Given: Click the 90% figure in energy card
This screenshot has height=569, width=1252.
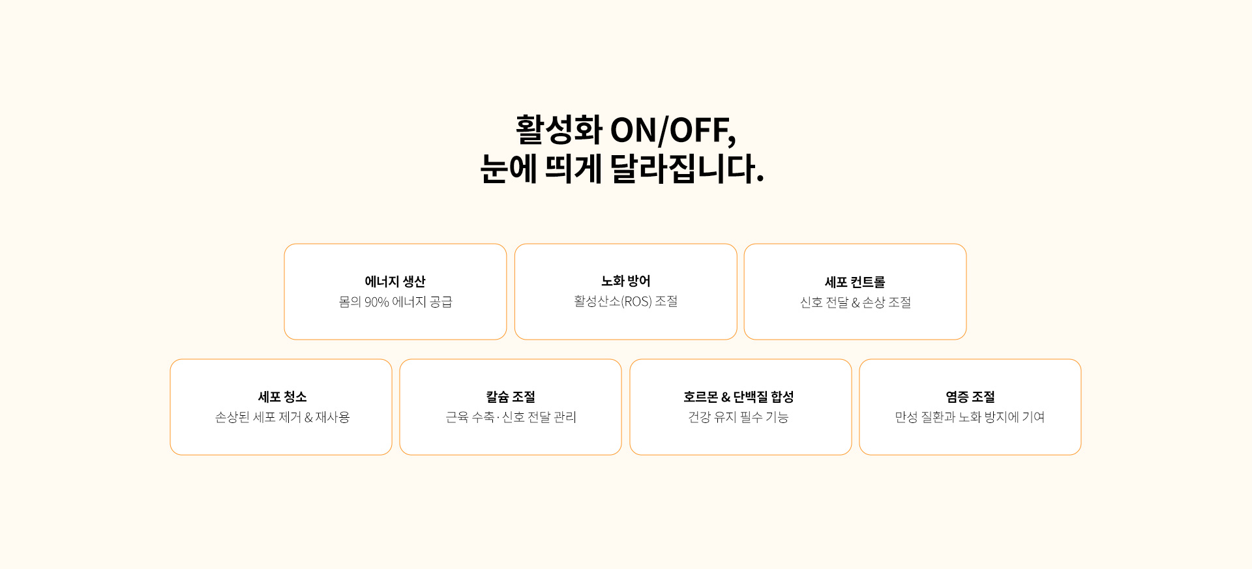Looking at the screenshot, I should pos(376,302).
